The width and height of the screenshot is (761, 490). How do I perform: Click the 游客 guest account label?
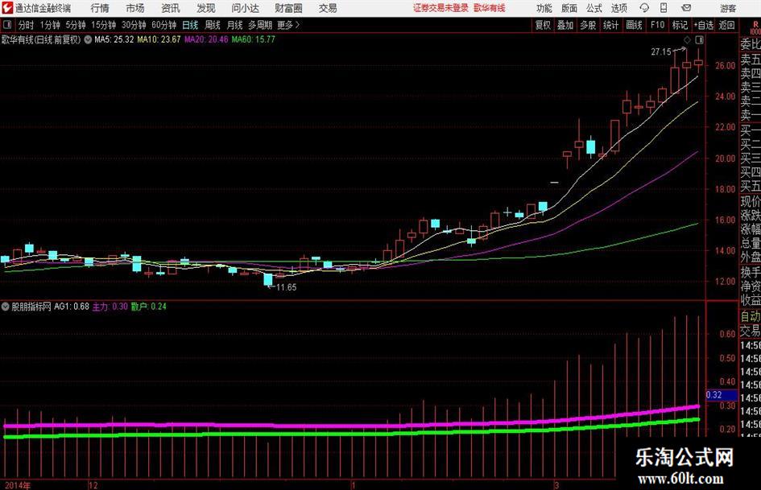tap(727, 8)
